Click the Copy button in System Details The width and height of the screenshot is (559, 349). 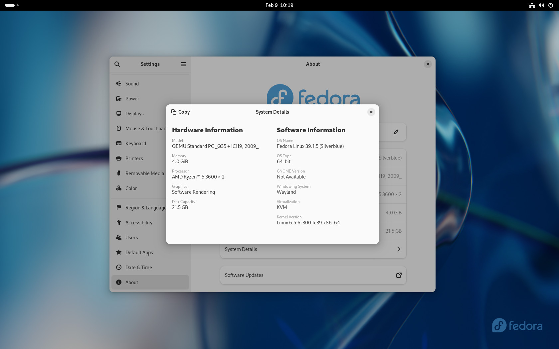[180, 112]
